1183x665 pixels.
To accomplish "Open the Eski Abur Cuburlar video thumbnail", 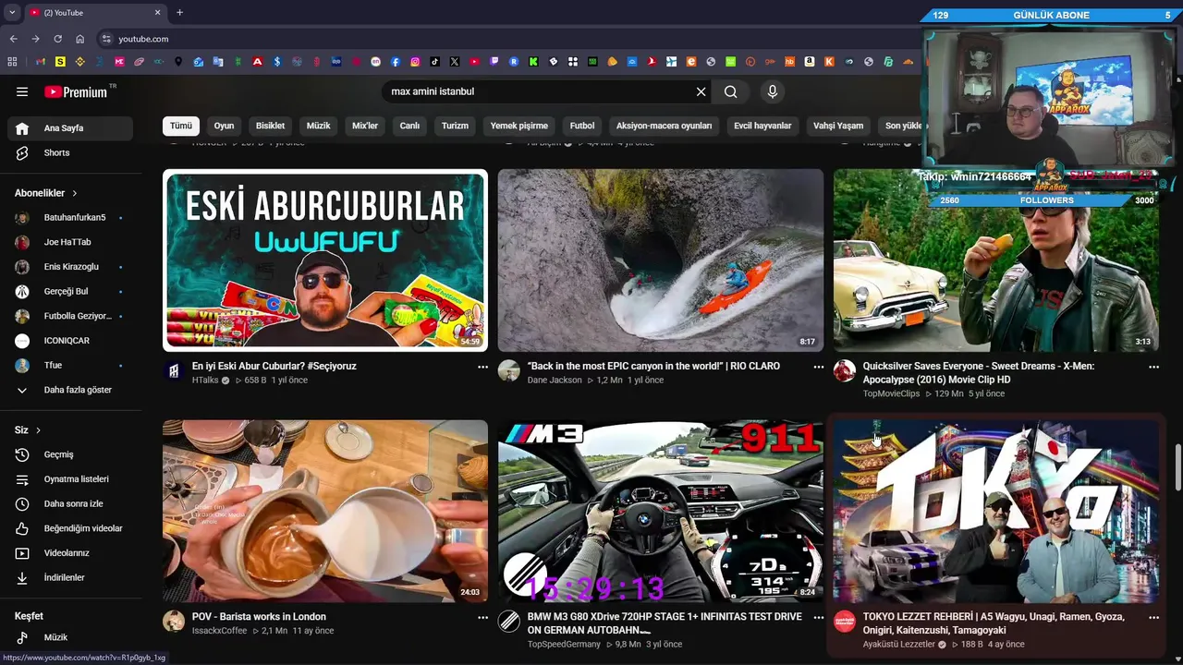I will point(325,260).
